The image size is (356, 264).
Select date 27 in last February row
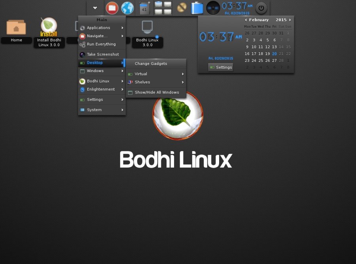274,61
